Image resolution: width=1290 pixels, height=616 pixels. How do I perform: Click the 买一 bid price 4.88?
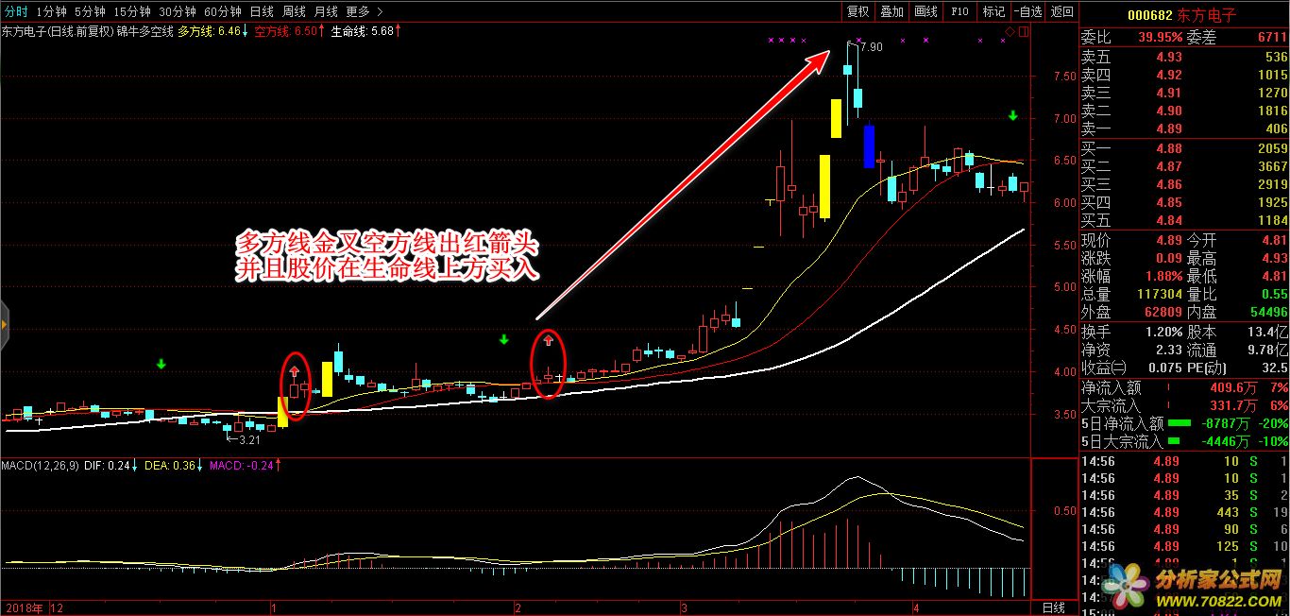coord(1169,148)
